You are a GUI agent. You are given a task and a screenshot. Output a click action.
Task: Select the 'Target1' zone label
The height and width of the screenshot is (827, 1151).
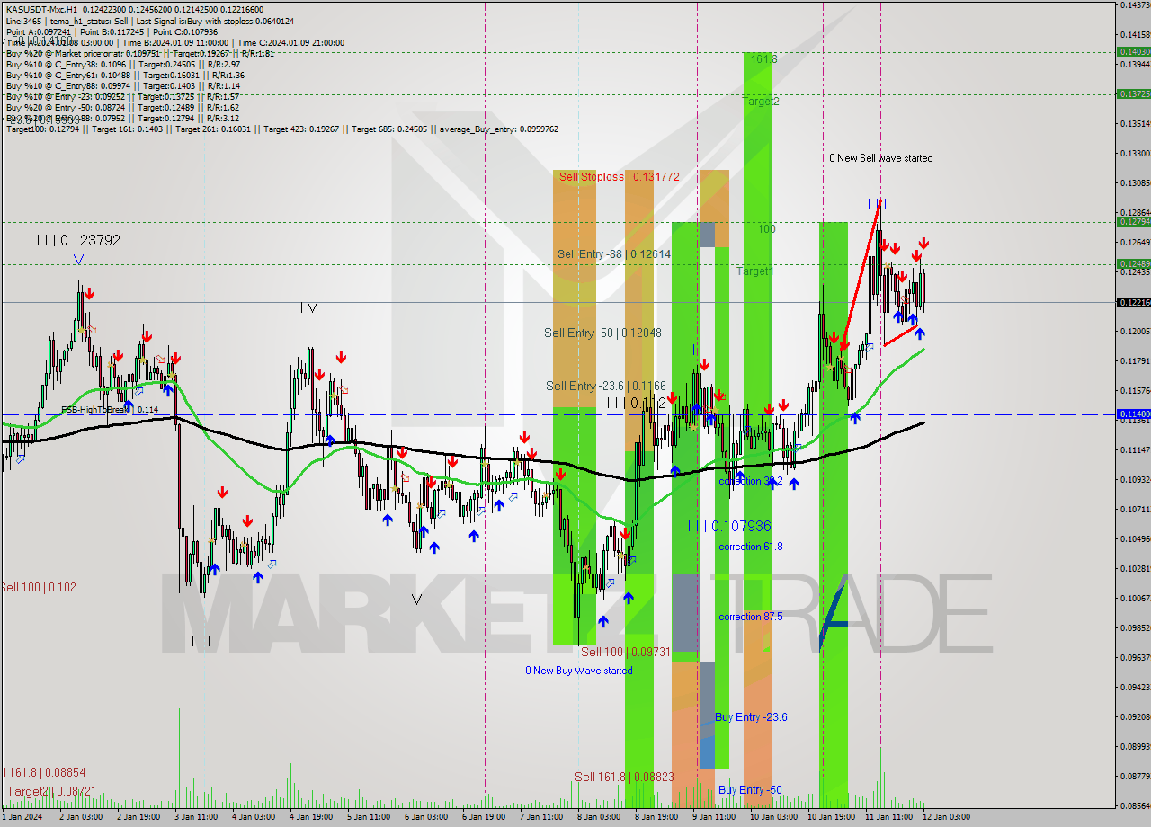754,271
